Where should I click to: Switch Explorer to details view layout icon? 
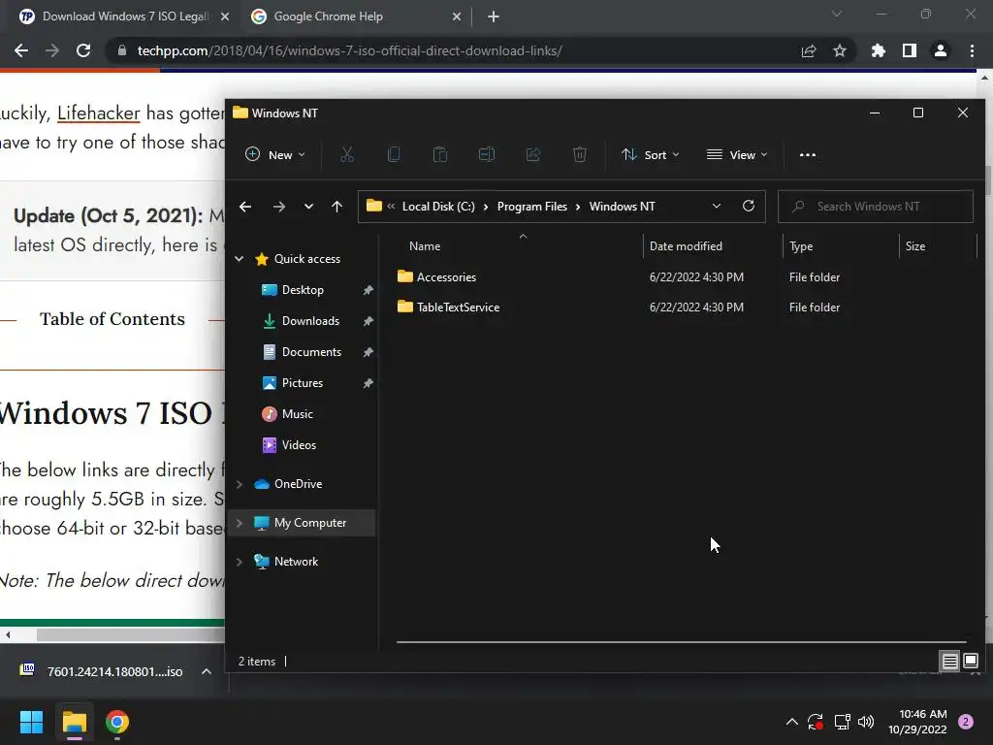point(949,662)
